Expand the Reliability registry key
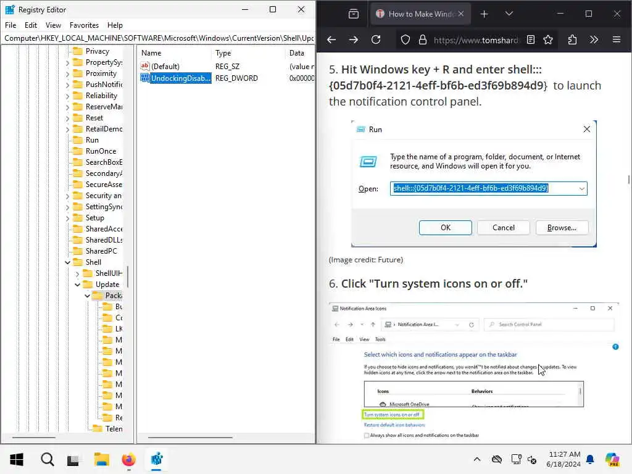The image size is (632, 474). pos(68,96)
